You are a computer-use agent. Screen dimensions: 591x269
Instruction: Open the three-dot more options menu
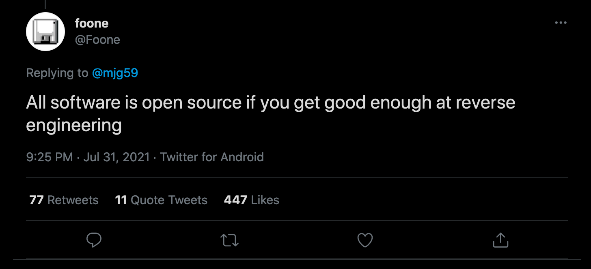(561, 23)
